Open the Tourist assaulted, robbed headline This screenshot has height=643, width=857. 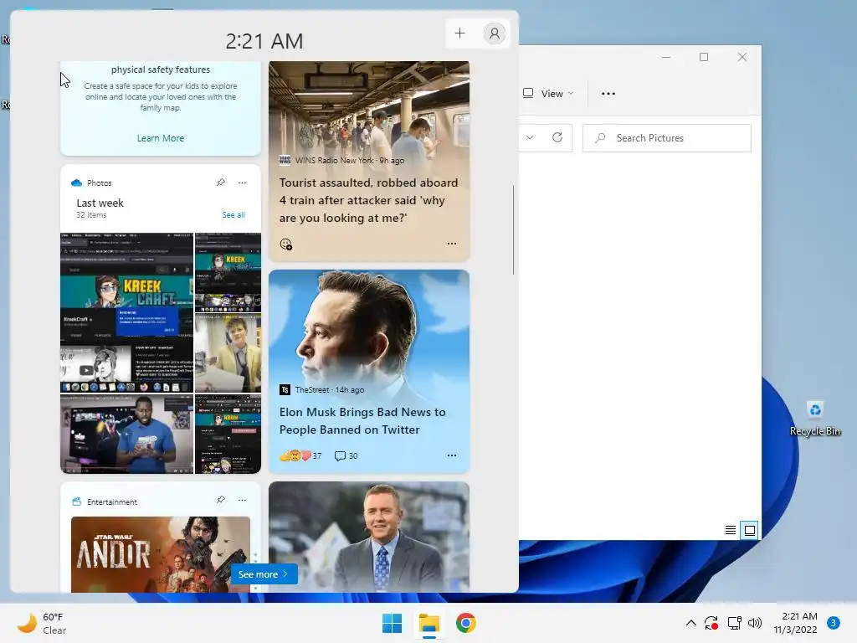(x=368, y=200)
